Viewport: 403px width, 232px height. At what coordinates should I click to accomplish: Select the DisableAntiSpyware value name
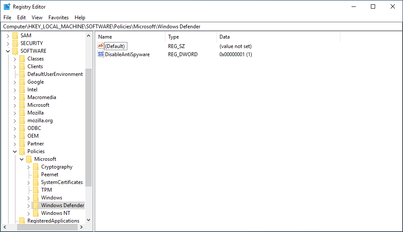point(127,54)
